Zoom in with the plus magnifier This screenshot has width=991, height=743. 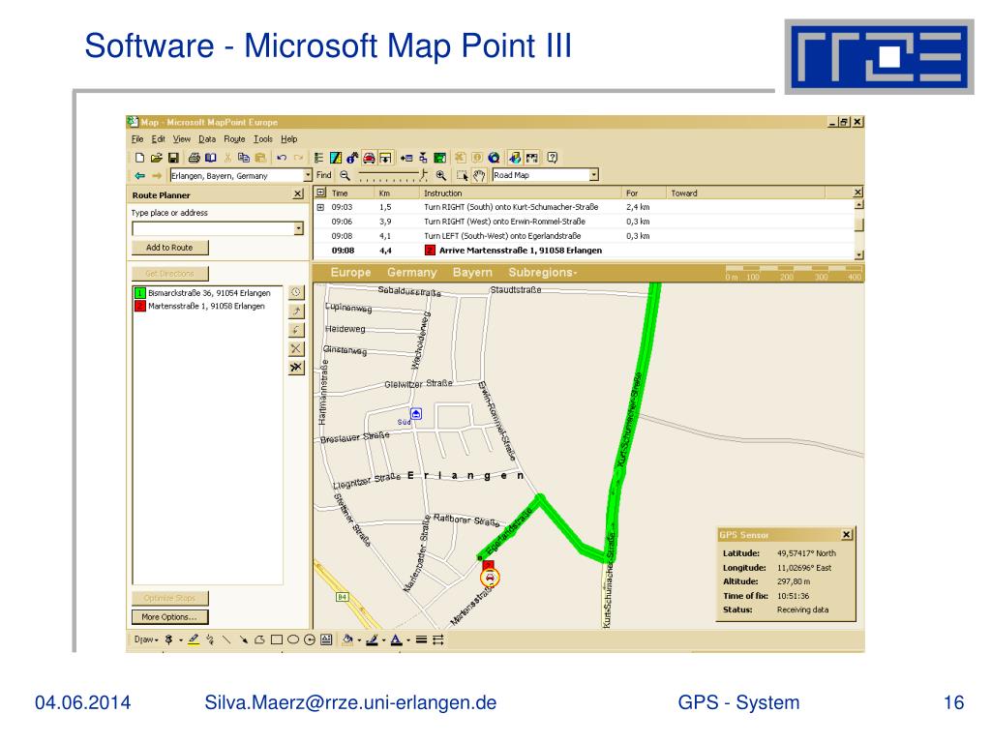coord(441,176)
